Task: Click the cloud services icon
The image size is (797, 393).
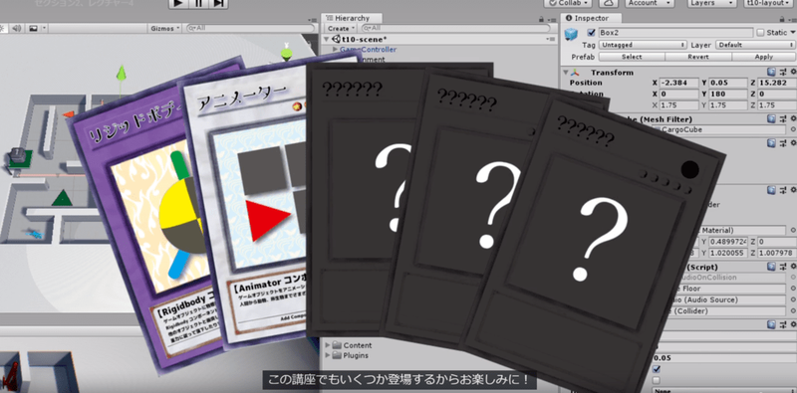Action: click(609, 3)
